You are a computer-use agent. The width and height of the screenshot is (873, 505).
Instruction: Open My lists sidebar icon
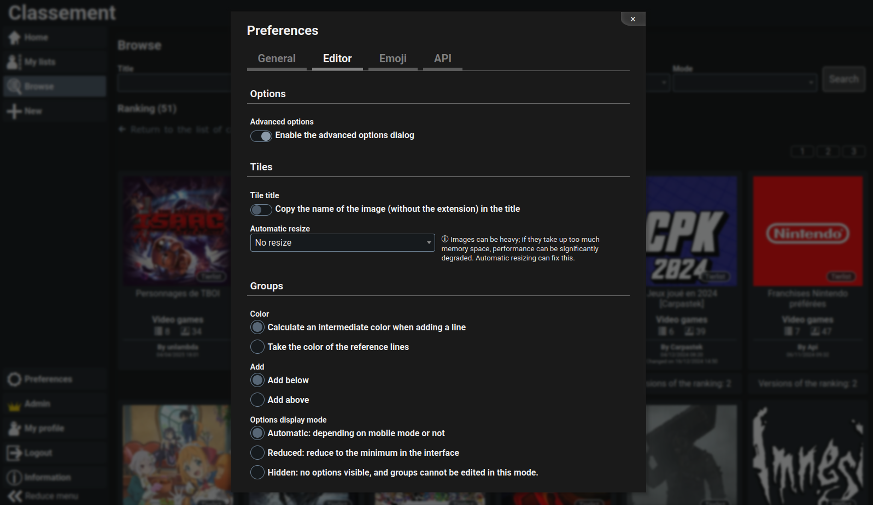click(x=14, y=62)
